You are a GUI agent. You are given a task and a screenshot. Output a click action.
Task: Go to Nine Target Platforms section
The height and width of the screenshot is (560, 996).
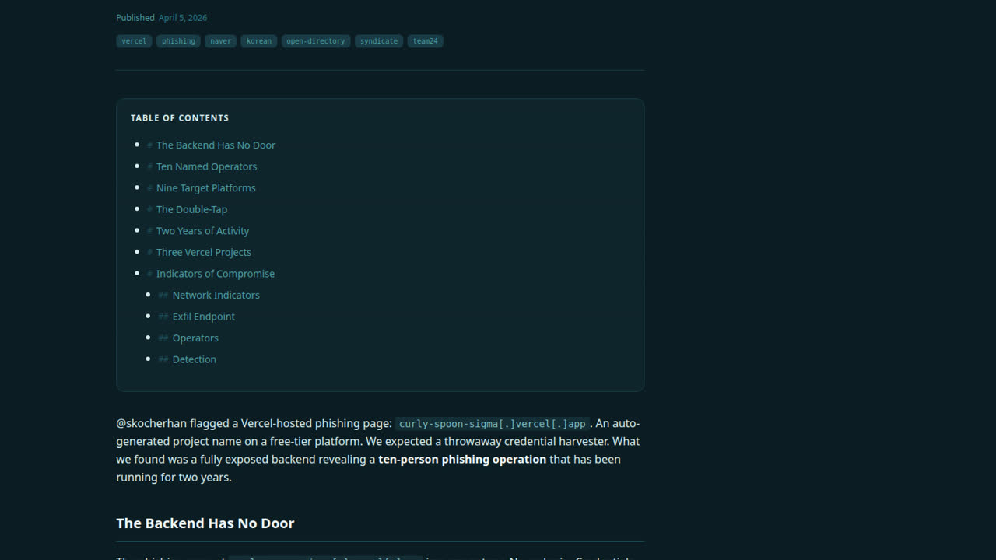pos(205,188)
